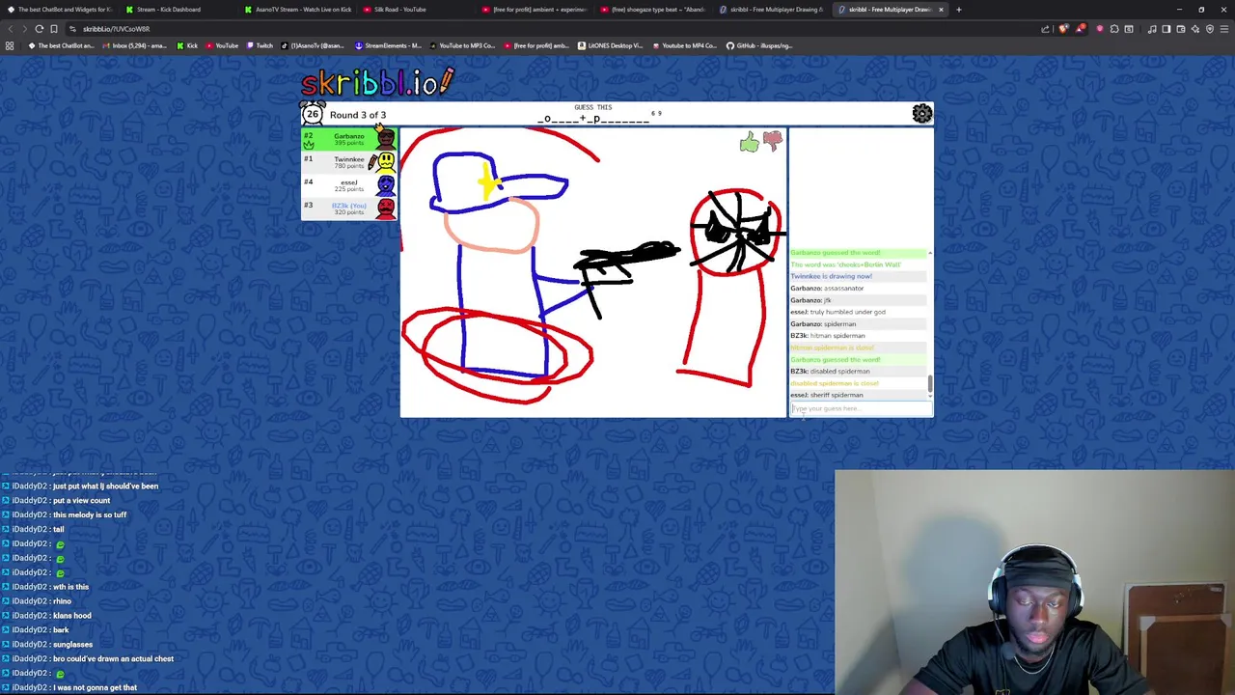Viewport: 1235px width, 695px height.
Task: Click the thumbs down dislike icon
Action: coord(773,142)
